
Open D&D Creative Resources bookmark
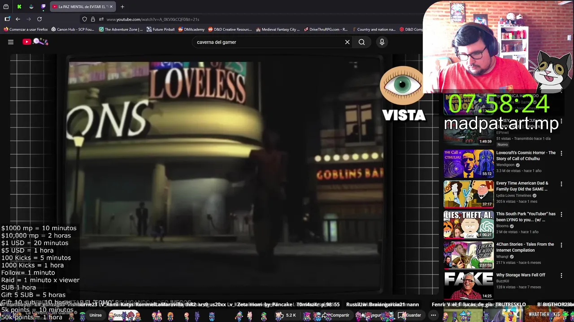pos(230,30)
